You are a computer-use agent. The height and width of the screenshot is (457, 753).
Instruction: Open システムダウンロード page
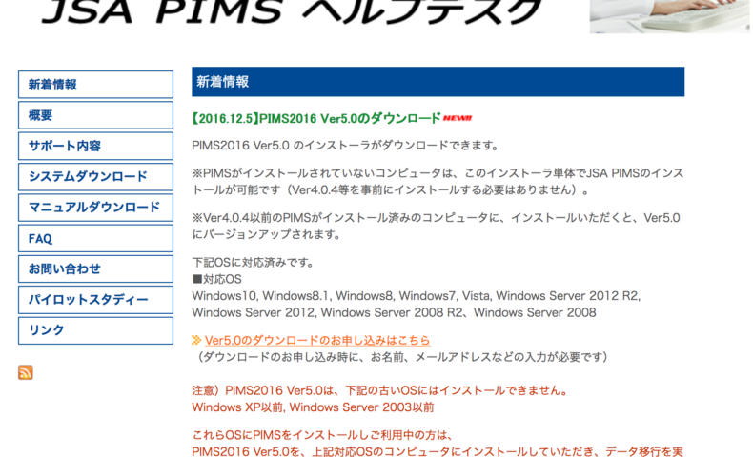[x=95, y=176]
